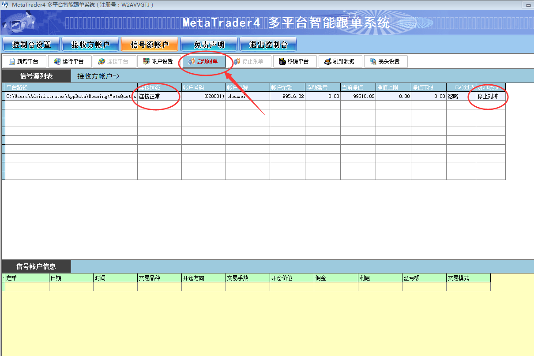Viewport: 534px width, 356px height.
Task: Click the 盈亏额 column header
Action: [424, 278]
